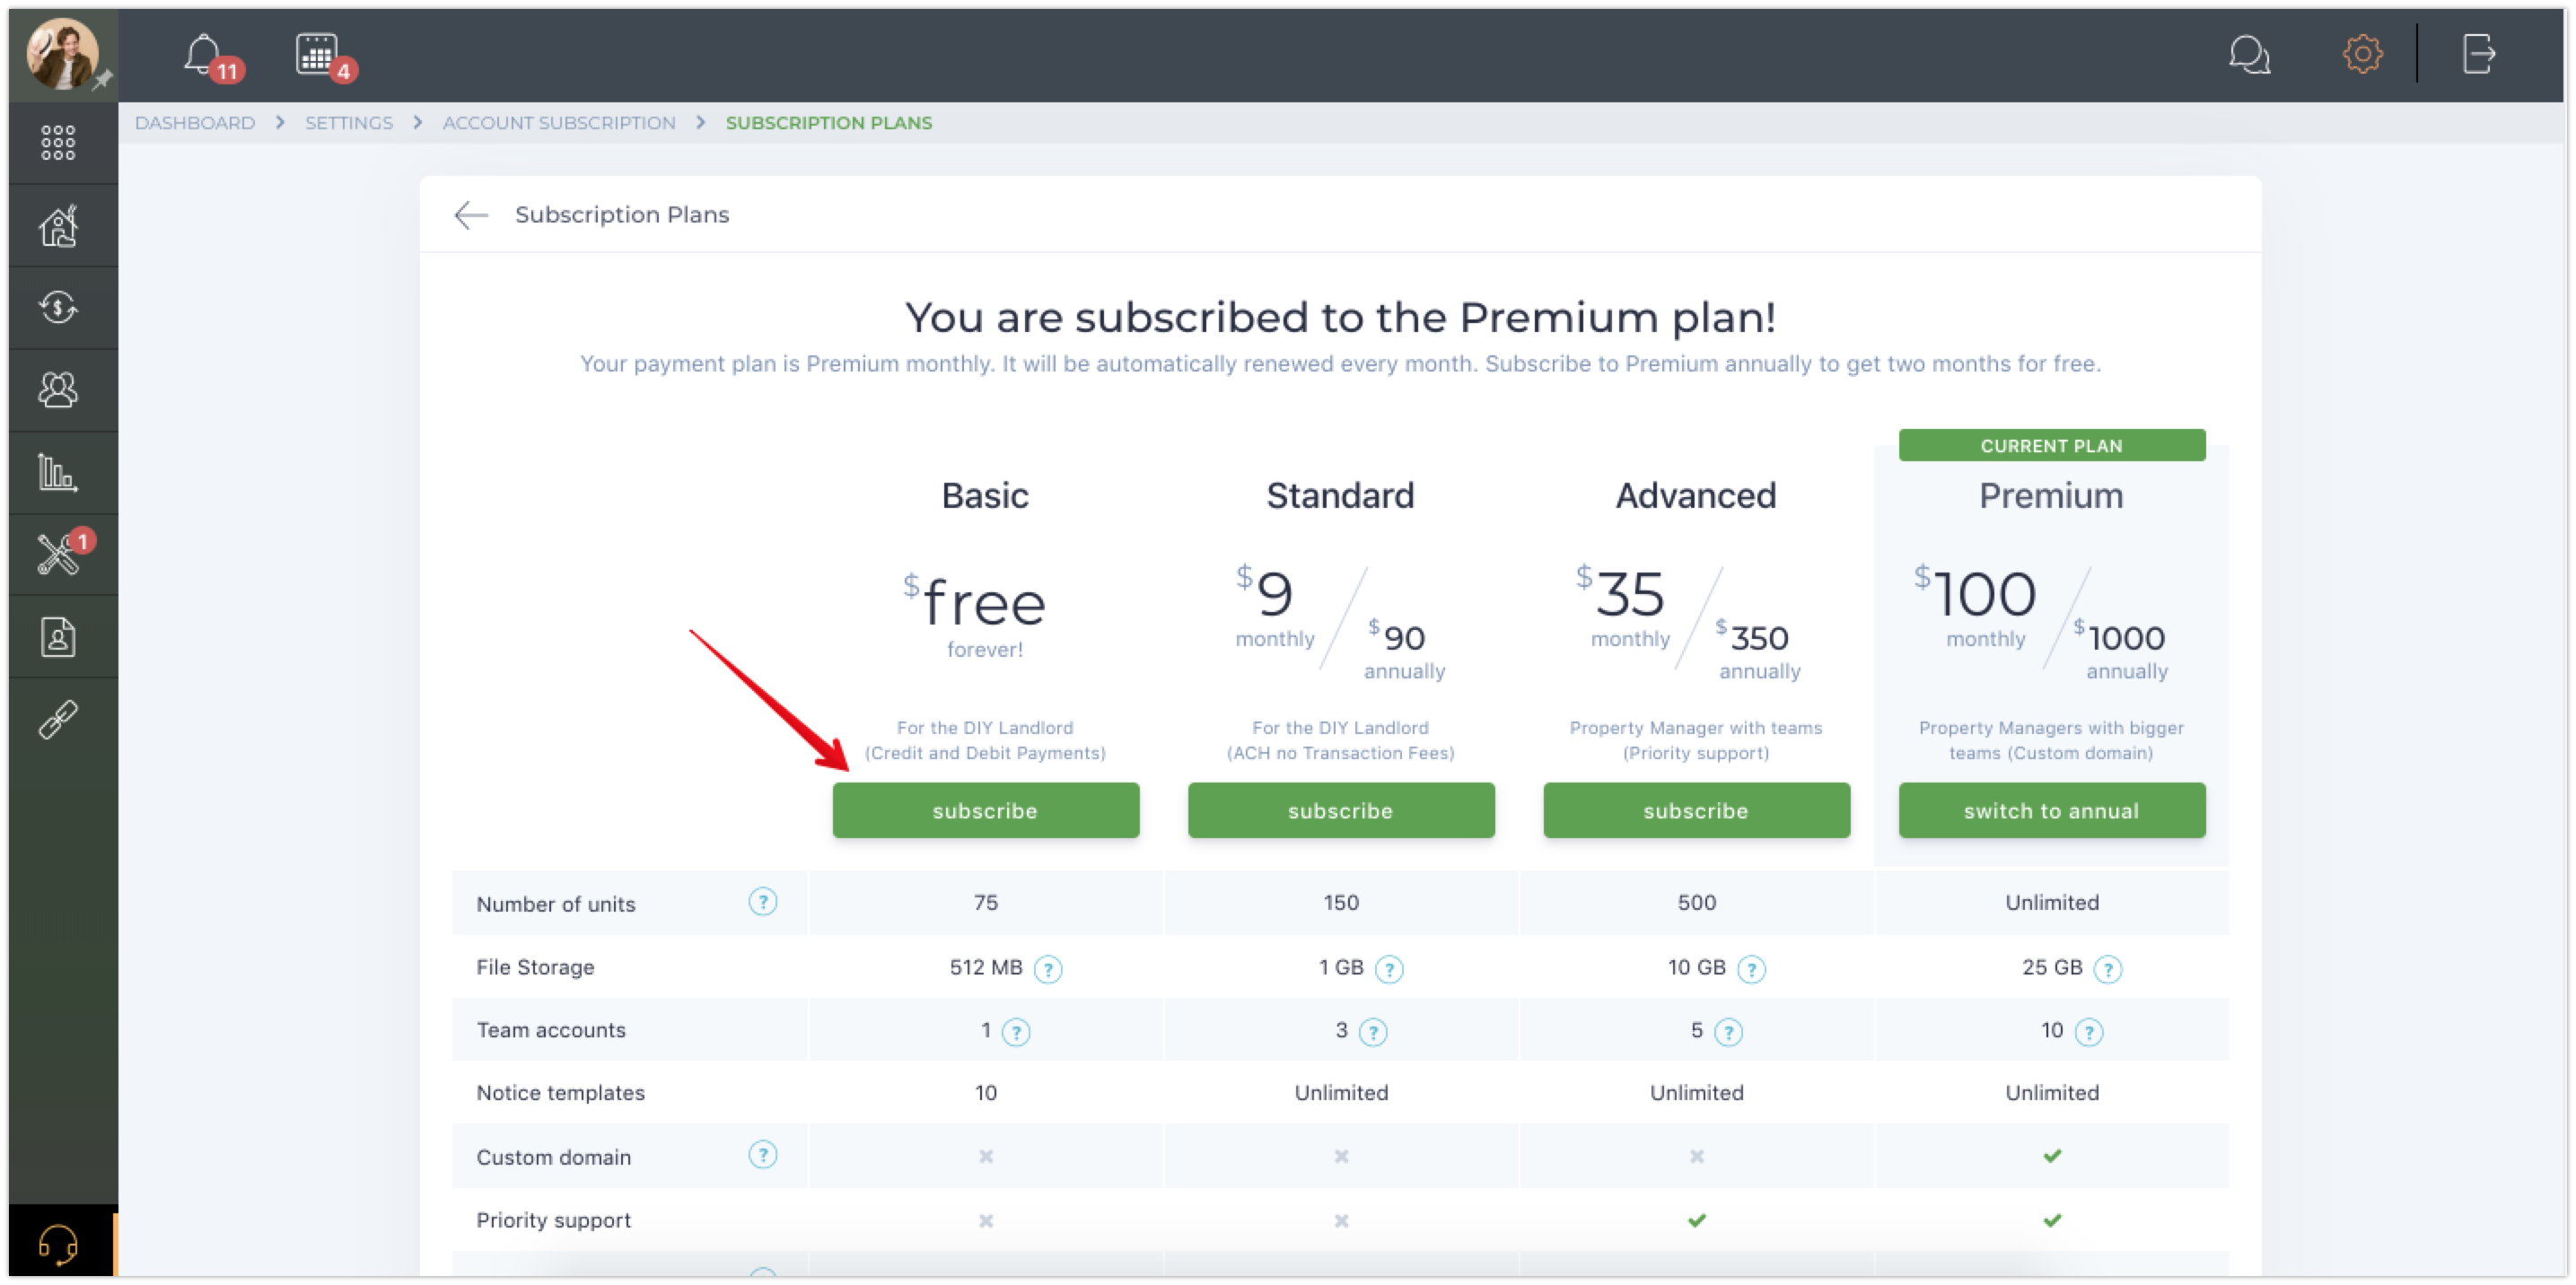This screenshot has height=1285, width=2576.
Task: Click the switch to annual button
Action: [x=2051, y=810]
